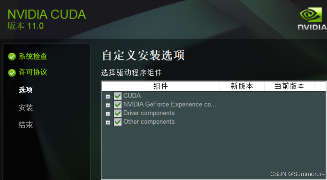327x180 pixels.
Task: Click green checkmark icon beside 系统检查
Action: pyautogui.click(x=12, y=57)
